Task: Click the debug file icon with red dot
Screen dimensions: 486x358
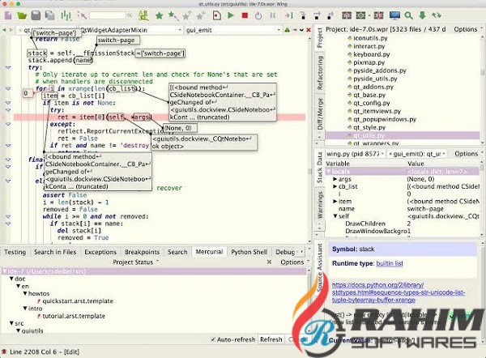Action: point(217,15)
